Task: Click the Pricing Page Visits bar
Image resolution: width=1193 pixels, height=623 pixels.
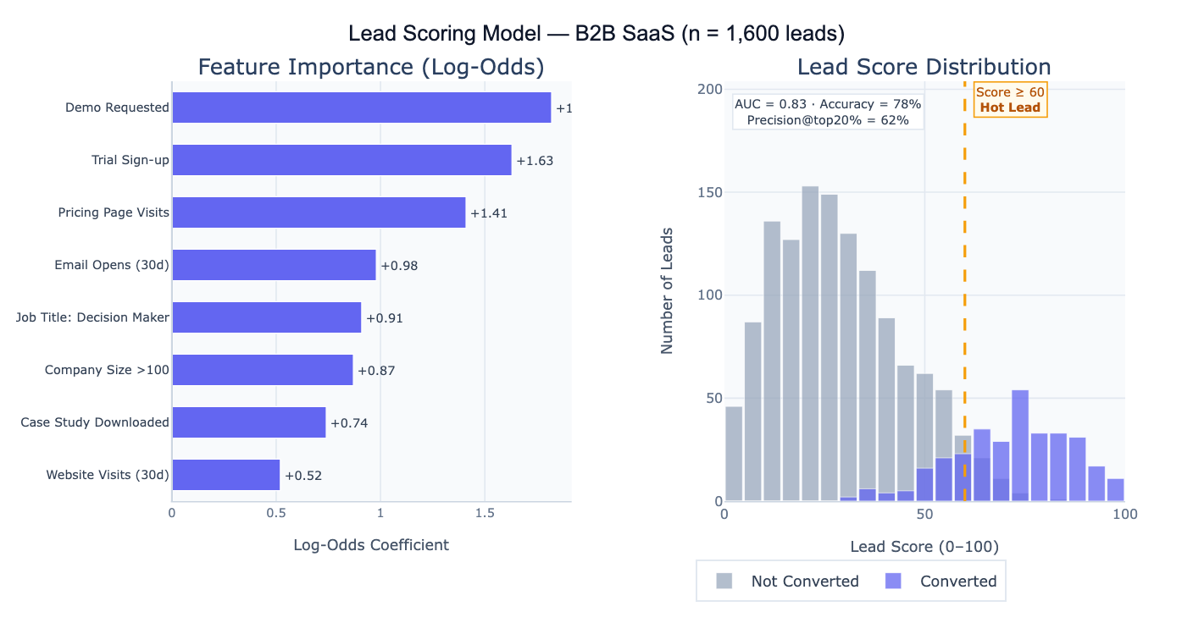Action: coord(319,212)
